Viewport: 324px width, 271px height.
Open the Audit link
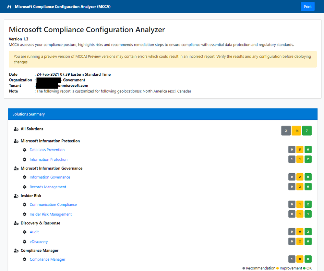pyautogui.click(x=34, y=232)
